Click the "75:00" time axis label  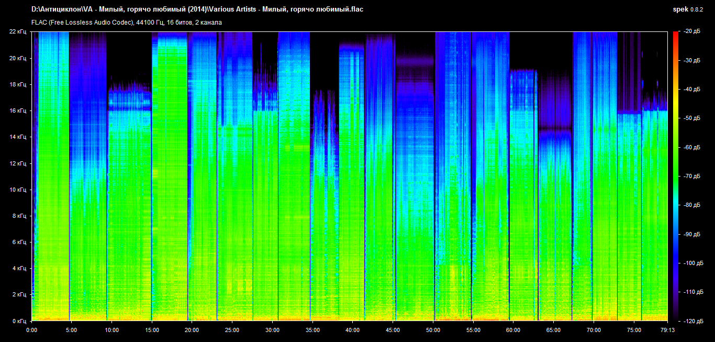click(x=634, y=330)
